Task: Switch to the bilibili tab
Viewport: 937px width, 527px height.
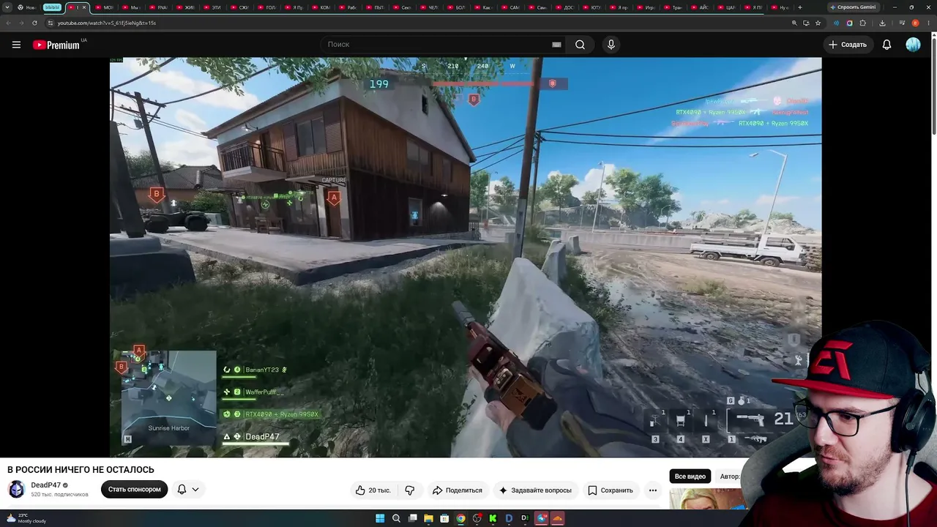Action: [x=52, y=7]
